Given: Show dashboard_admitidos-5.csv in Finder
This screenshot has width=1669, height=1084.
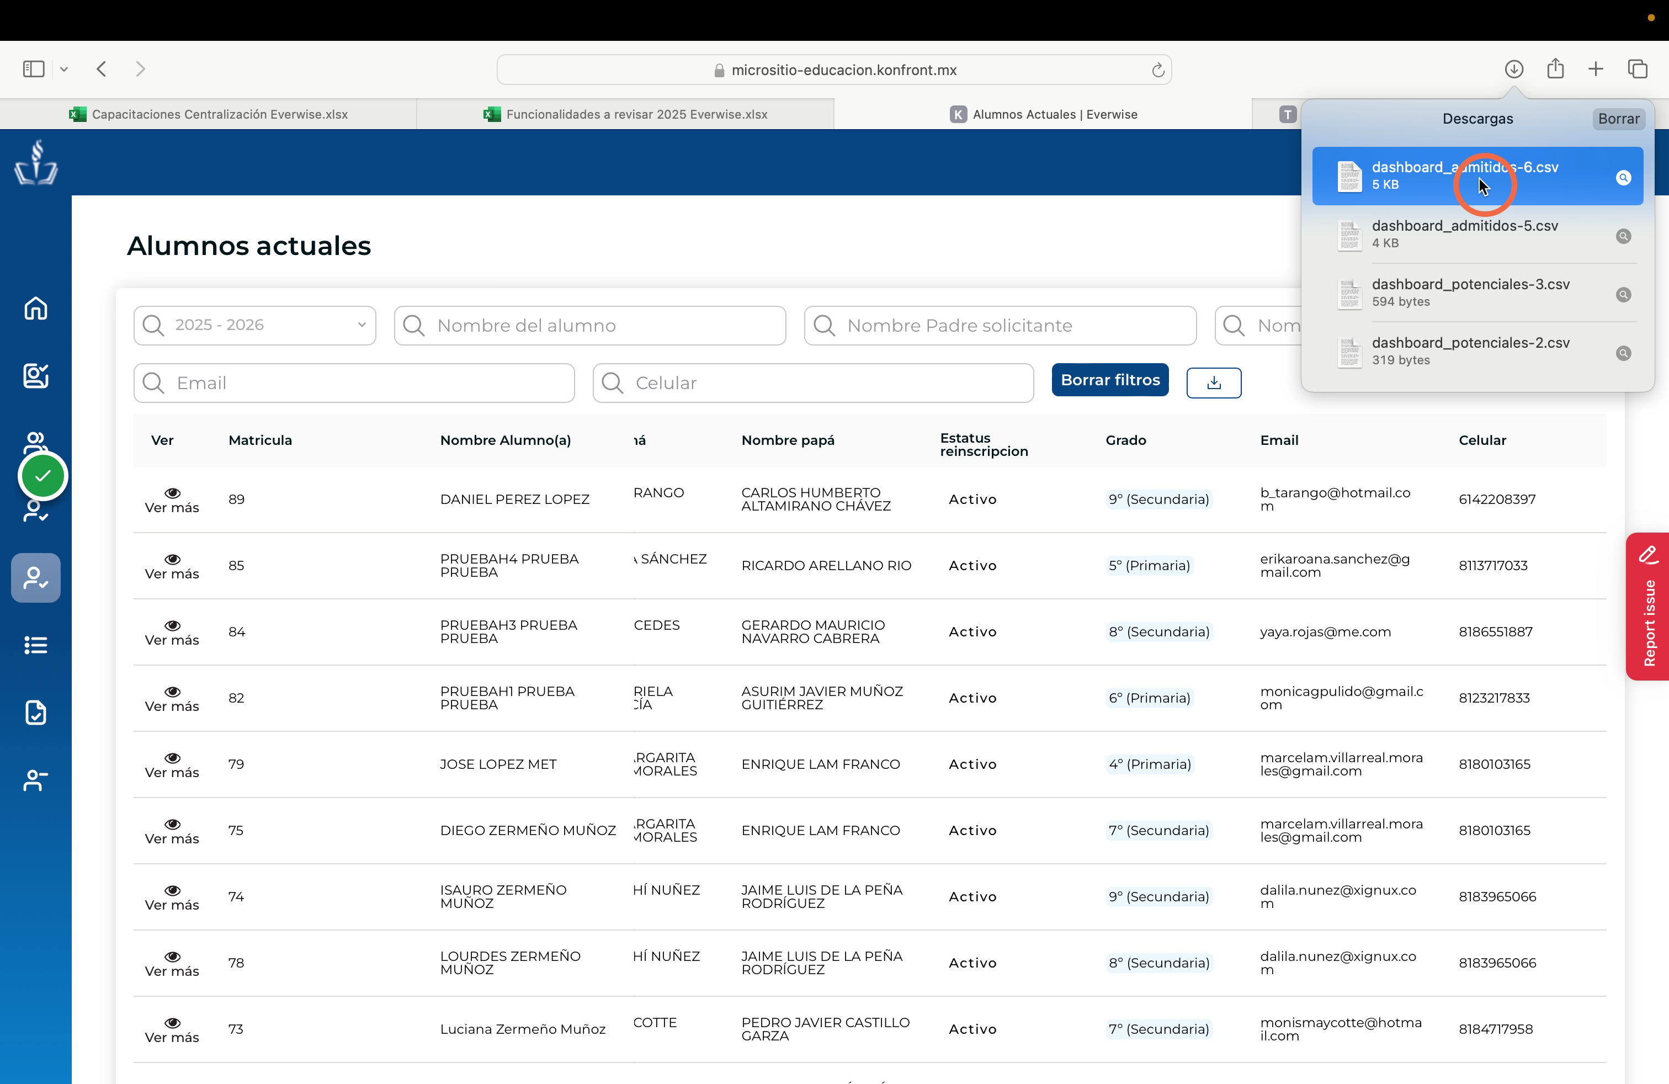Looking at the screenshot, I should point(1623,236).
